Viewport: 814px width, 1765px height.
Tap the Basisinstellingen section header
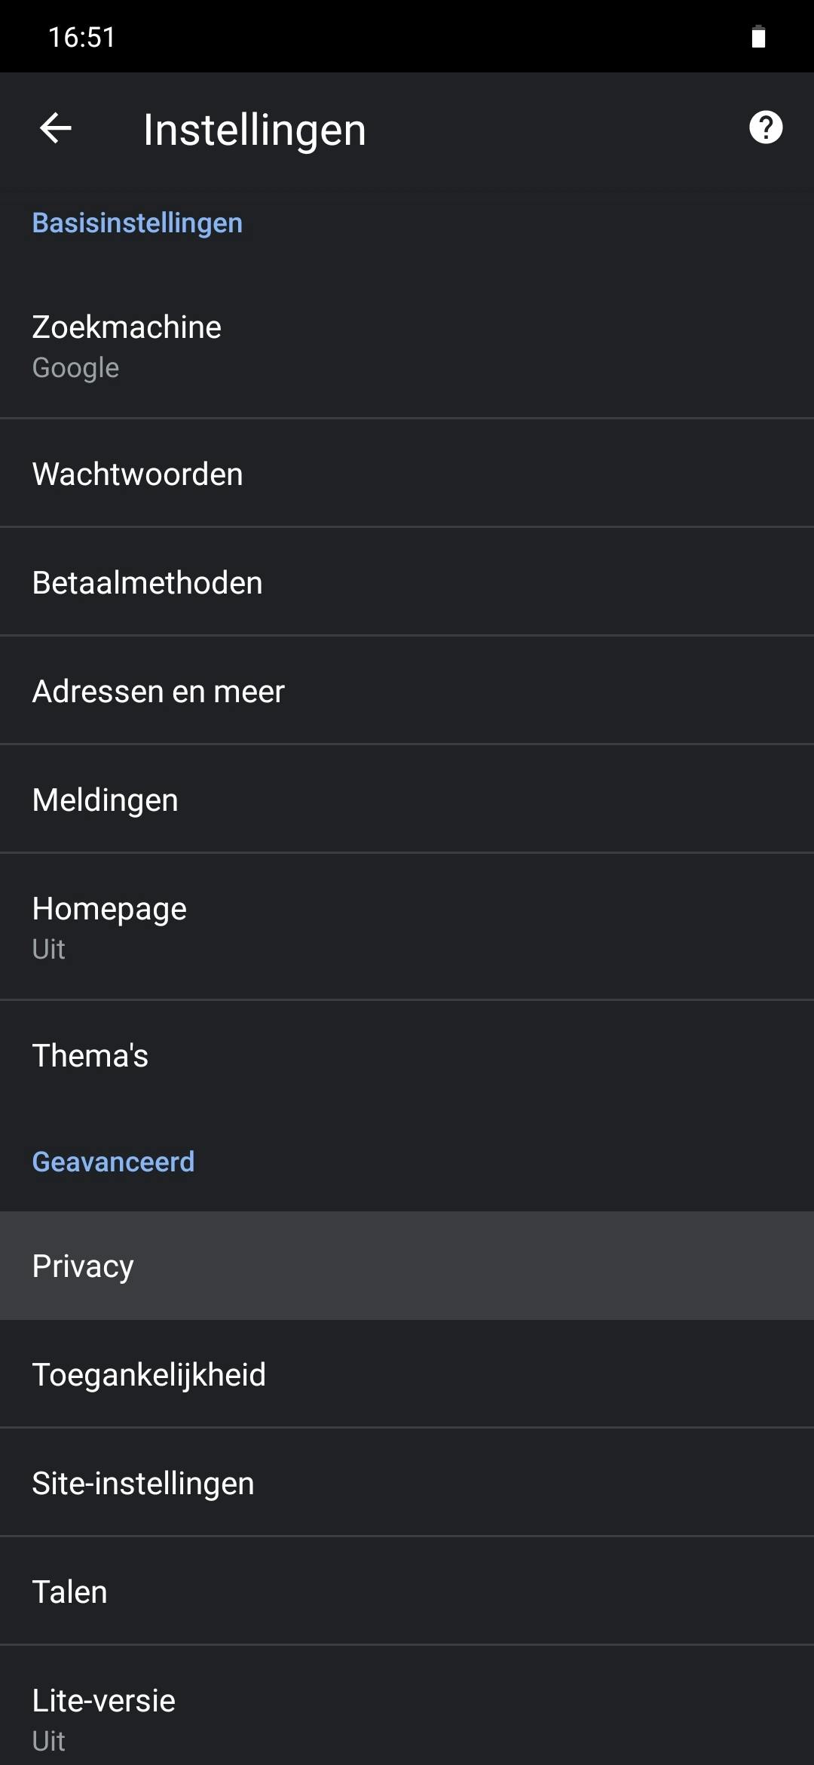[137, 223]
